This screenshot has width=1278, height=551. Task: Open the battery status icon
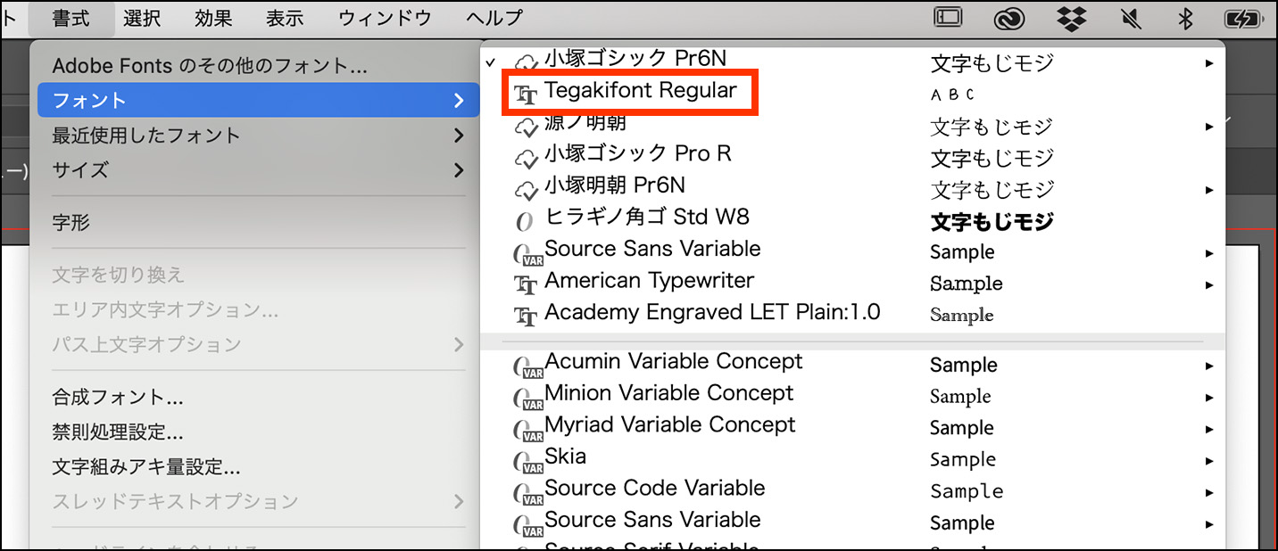tap(1241, 18)
